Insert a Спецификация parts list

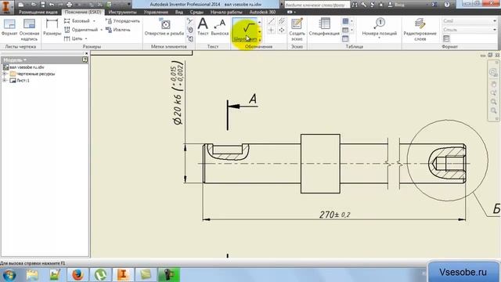(x=324, y=27)
